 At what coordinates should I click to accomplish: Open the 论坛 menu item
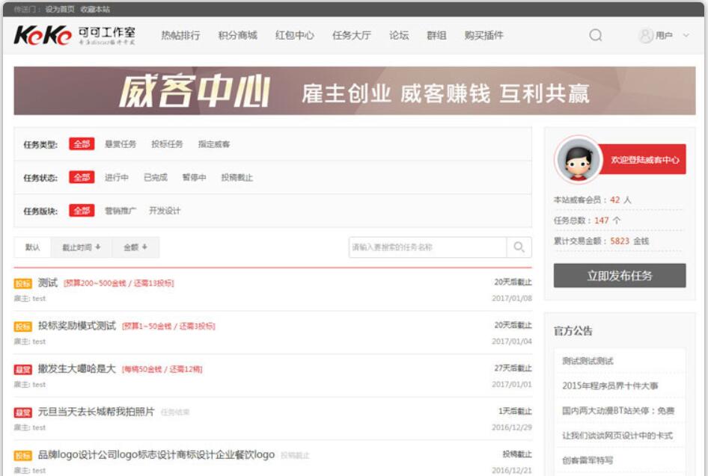point(397,34)
